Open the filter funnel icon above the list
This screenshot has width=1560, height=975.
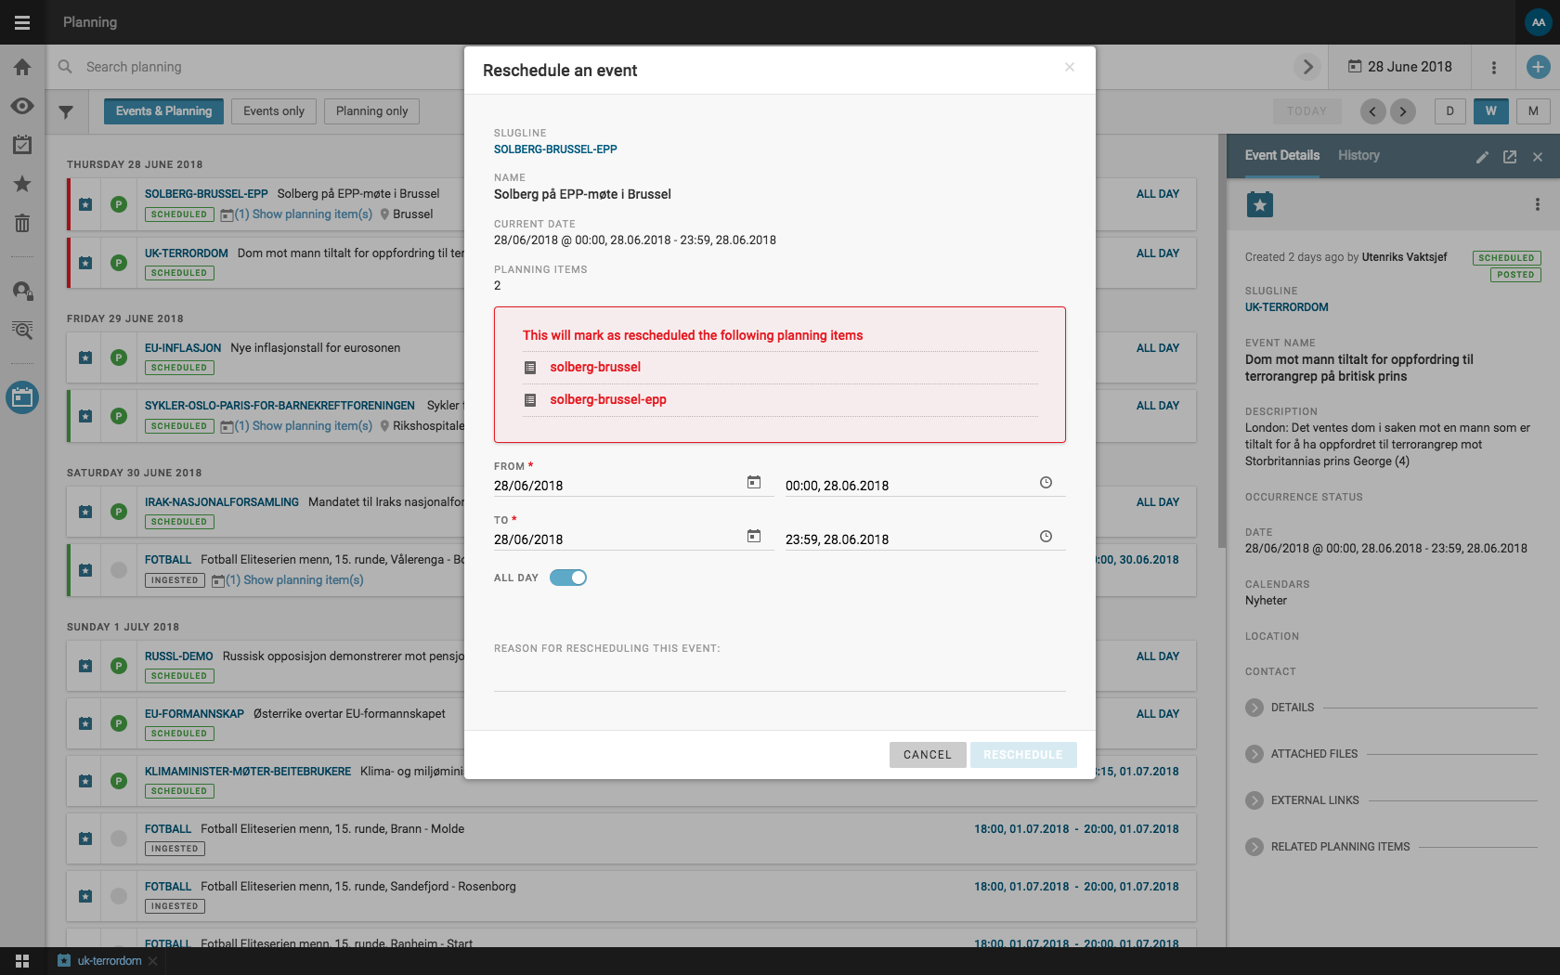point(65,111)
